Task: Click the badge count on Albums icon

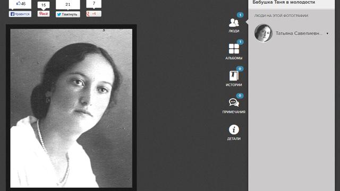Action: click(240, 42)
